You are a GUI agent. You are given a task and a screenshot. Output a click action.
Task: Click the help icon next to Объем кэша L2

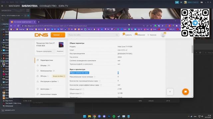[x=83, y=89]
